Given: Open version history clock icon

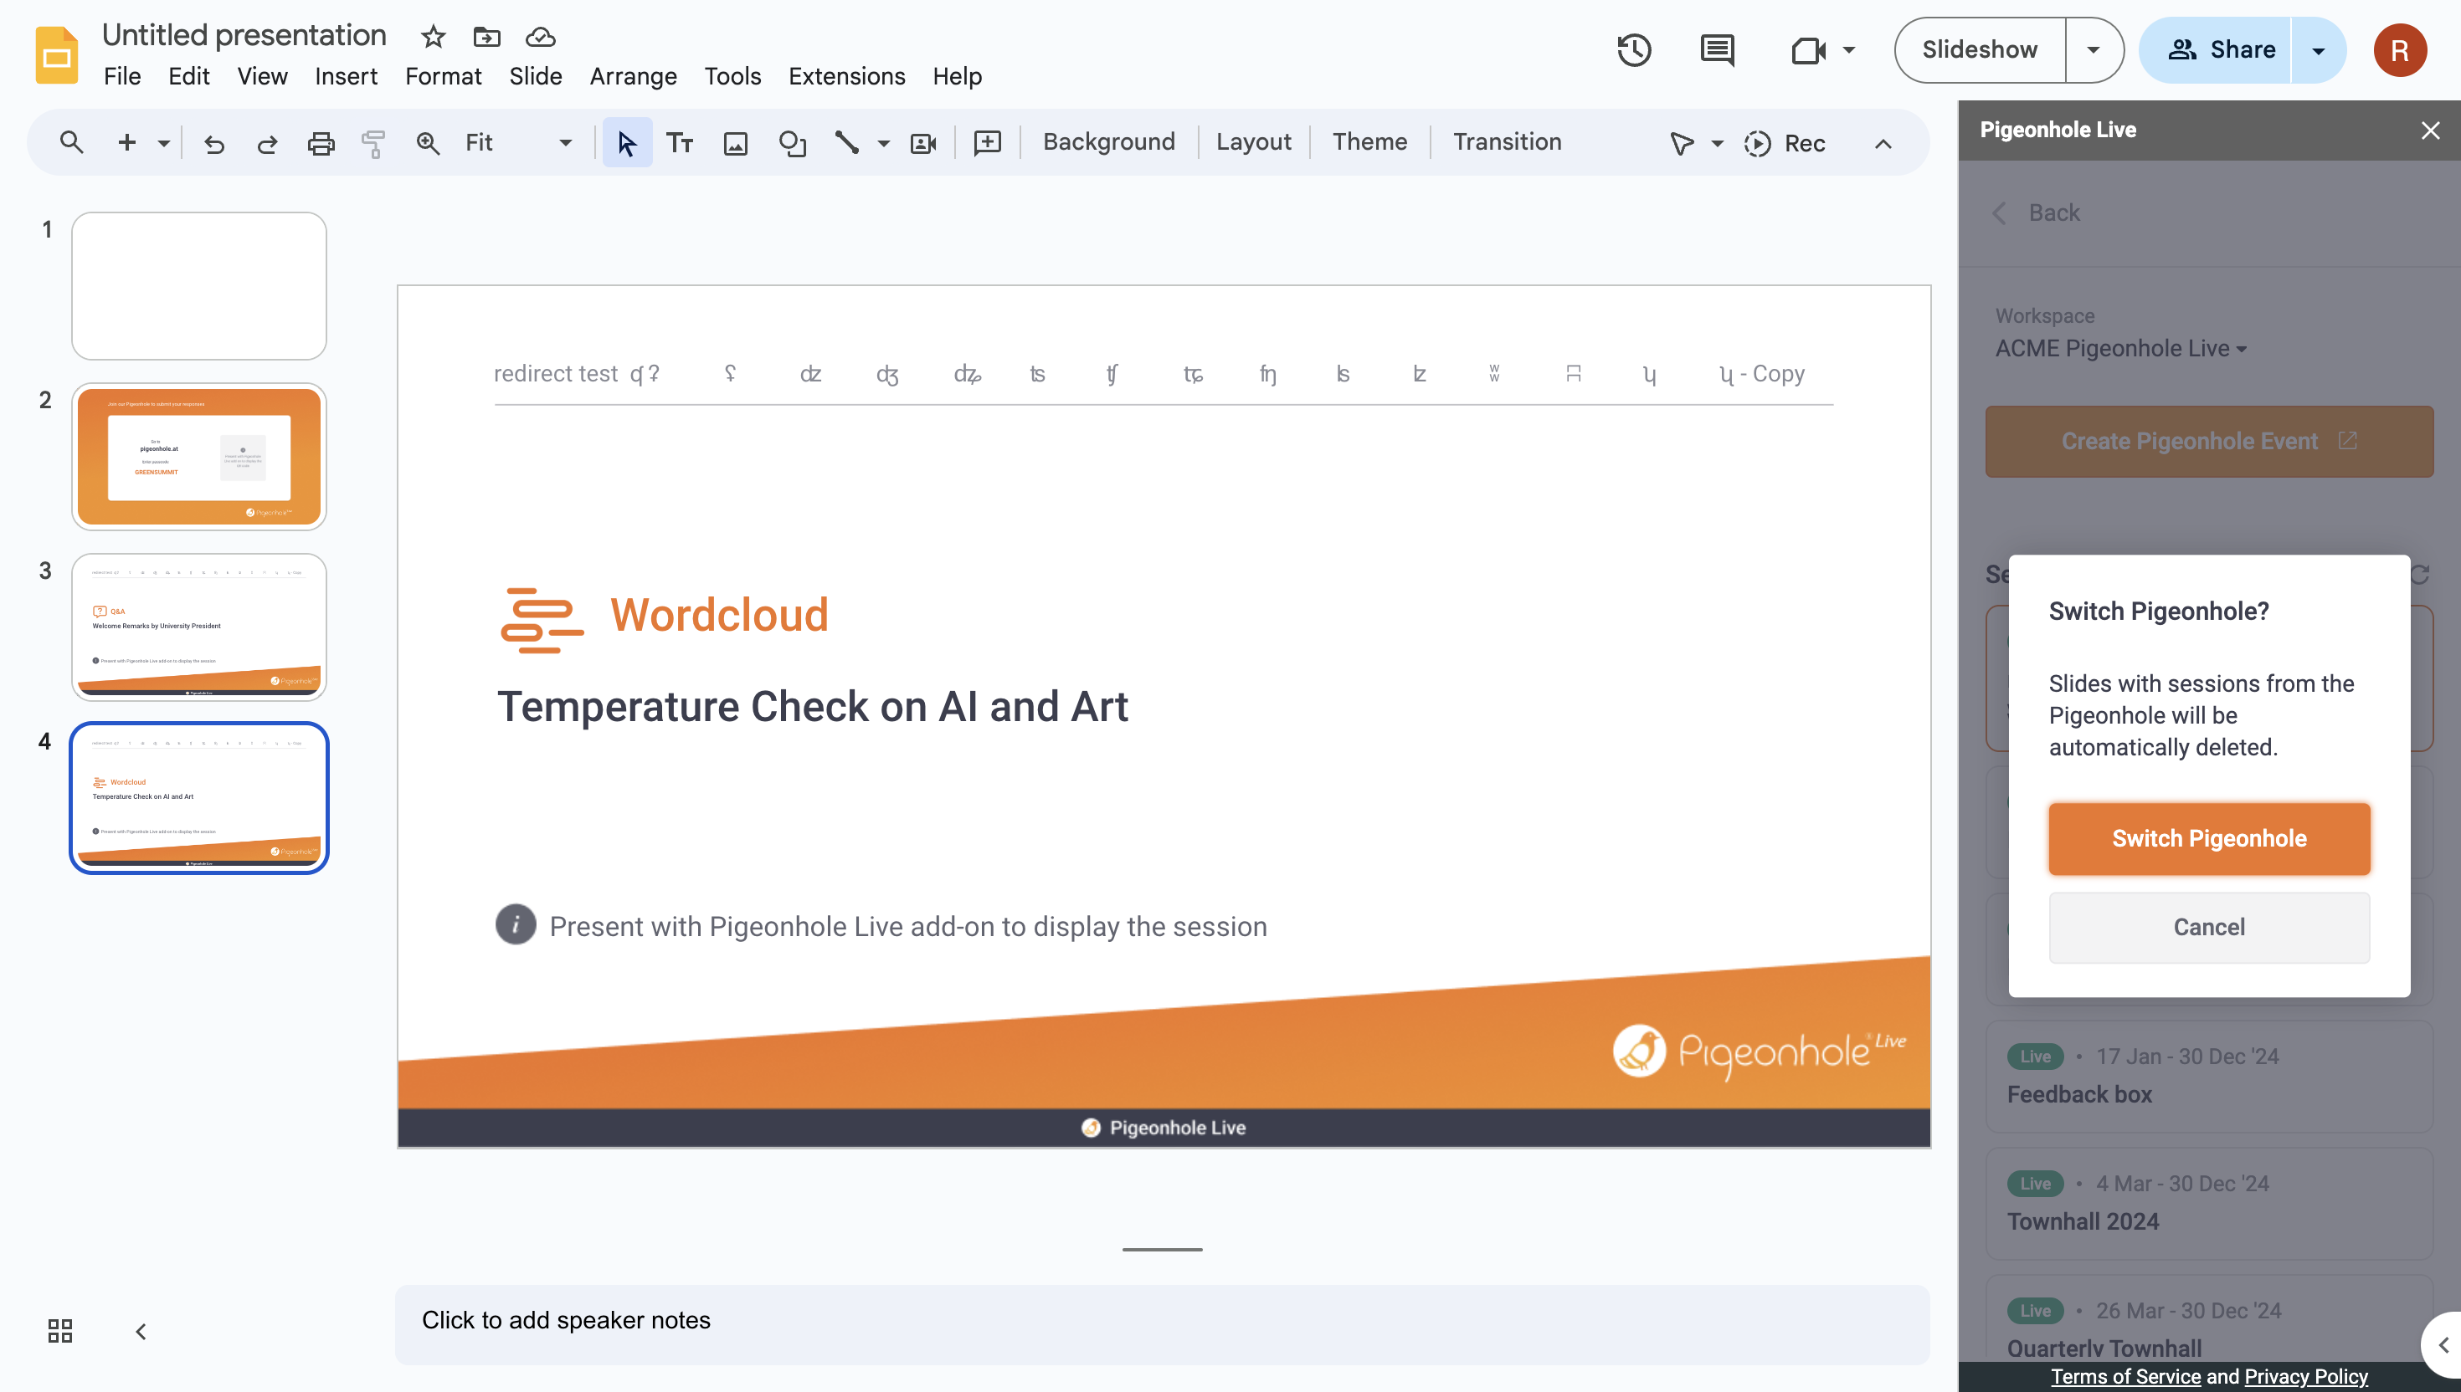Looking at the screenshot, I should pos(1635,49).
